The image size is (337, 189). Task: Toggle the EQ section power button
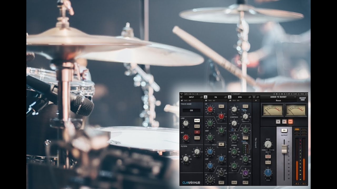tap(206, 97)
